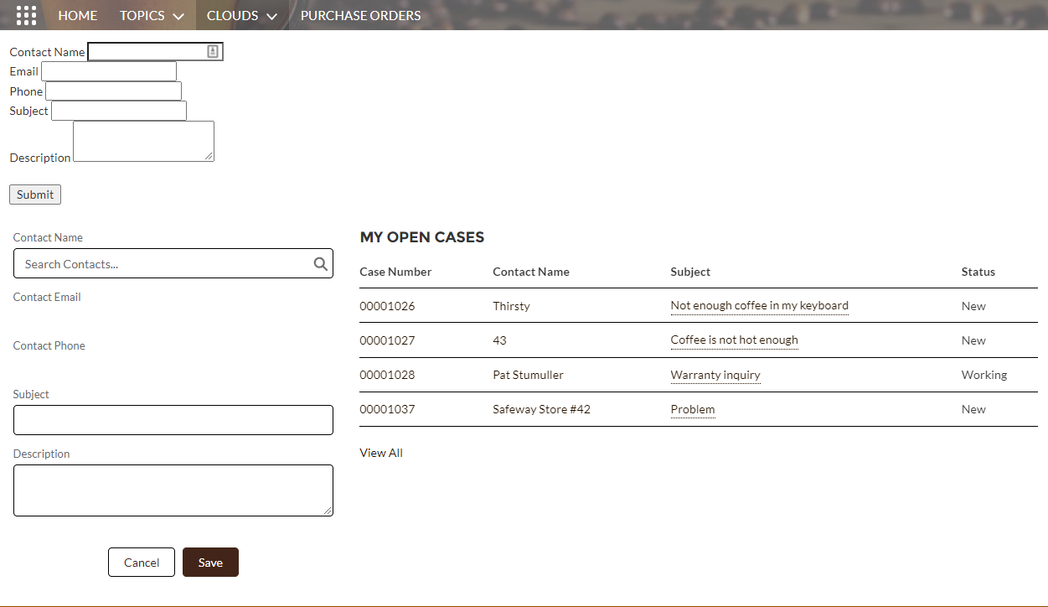1048x607 pixels.
Task: Open the App Launcher grid icon
Action: (x=27, y=15)
